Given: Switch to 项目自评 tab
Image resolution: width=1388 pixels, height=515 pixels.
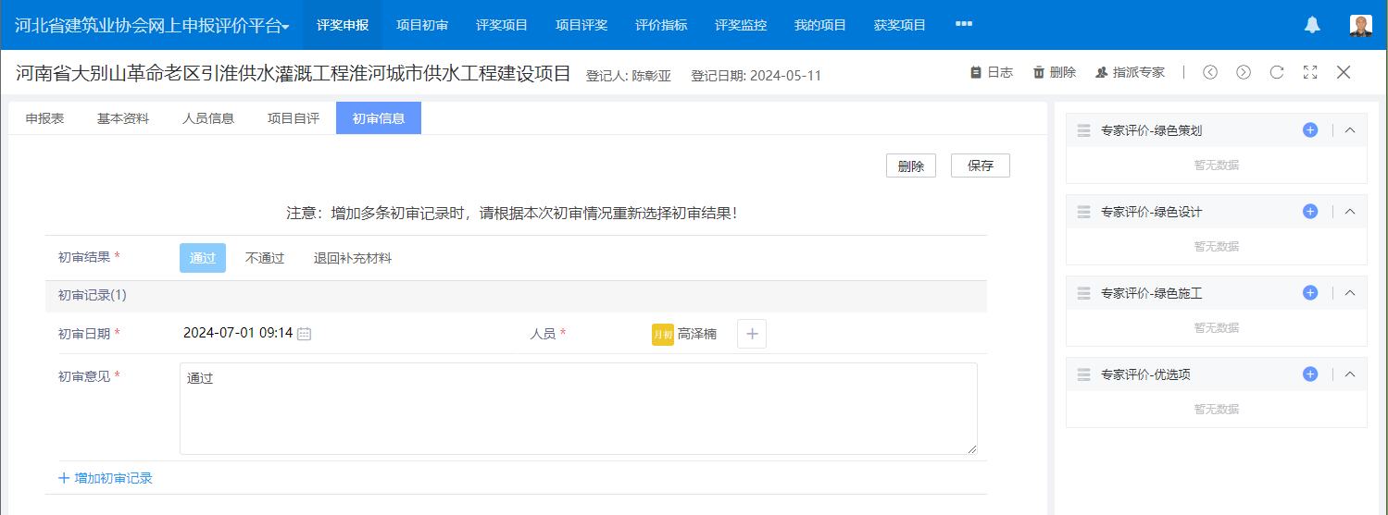Looking at the screenshot, I should coord(294,118).
